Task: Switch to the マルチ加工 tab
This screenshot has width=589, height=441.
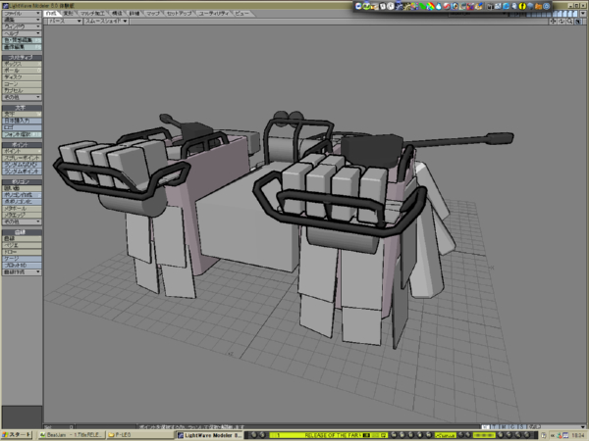Action: click(x=92, y=13)
